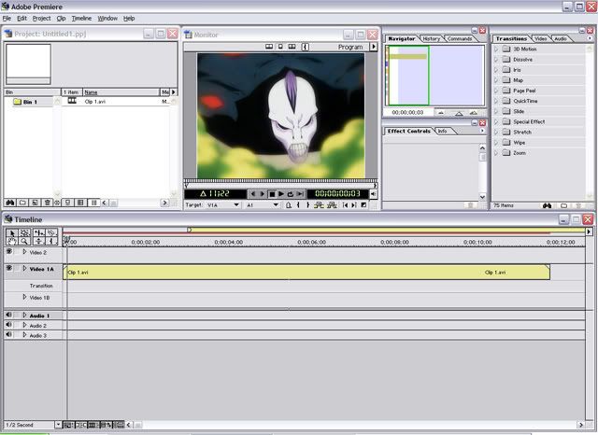
Task: Select the Razor tool in Timeline
Action: pyautogui.click(x=51, y=232)
